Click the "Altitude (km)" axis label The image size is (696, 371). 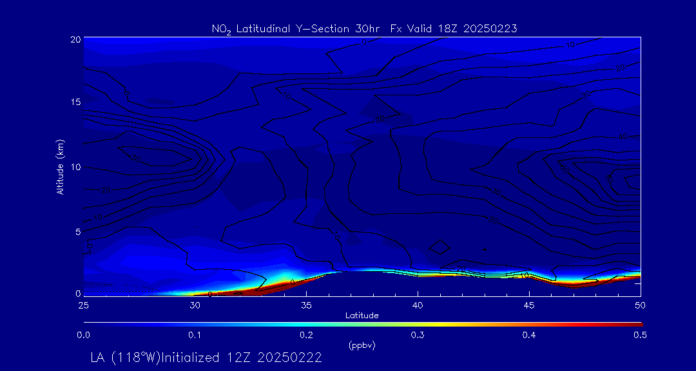coord(60,167)
